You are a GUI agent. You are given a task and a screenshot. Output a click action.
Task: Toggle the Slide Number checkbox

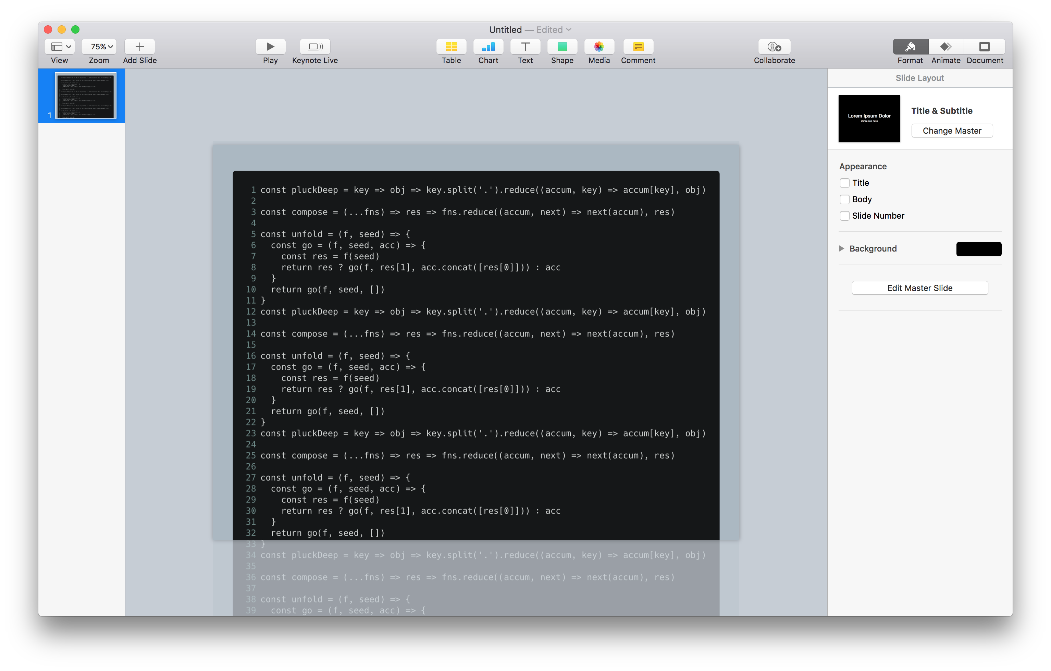pos(844,216)
